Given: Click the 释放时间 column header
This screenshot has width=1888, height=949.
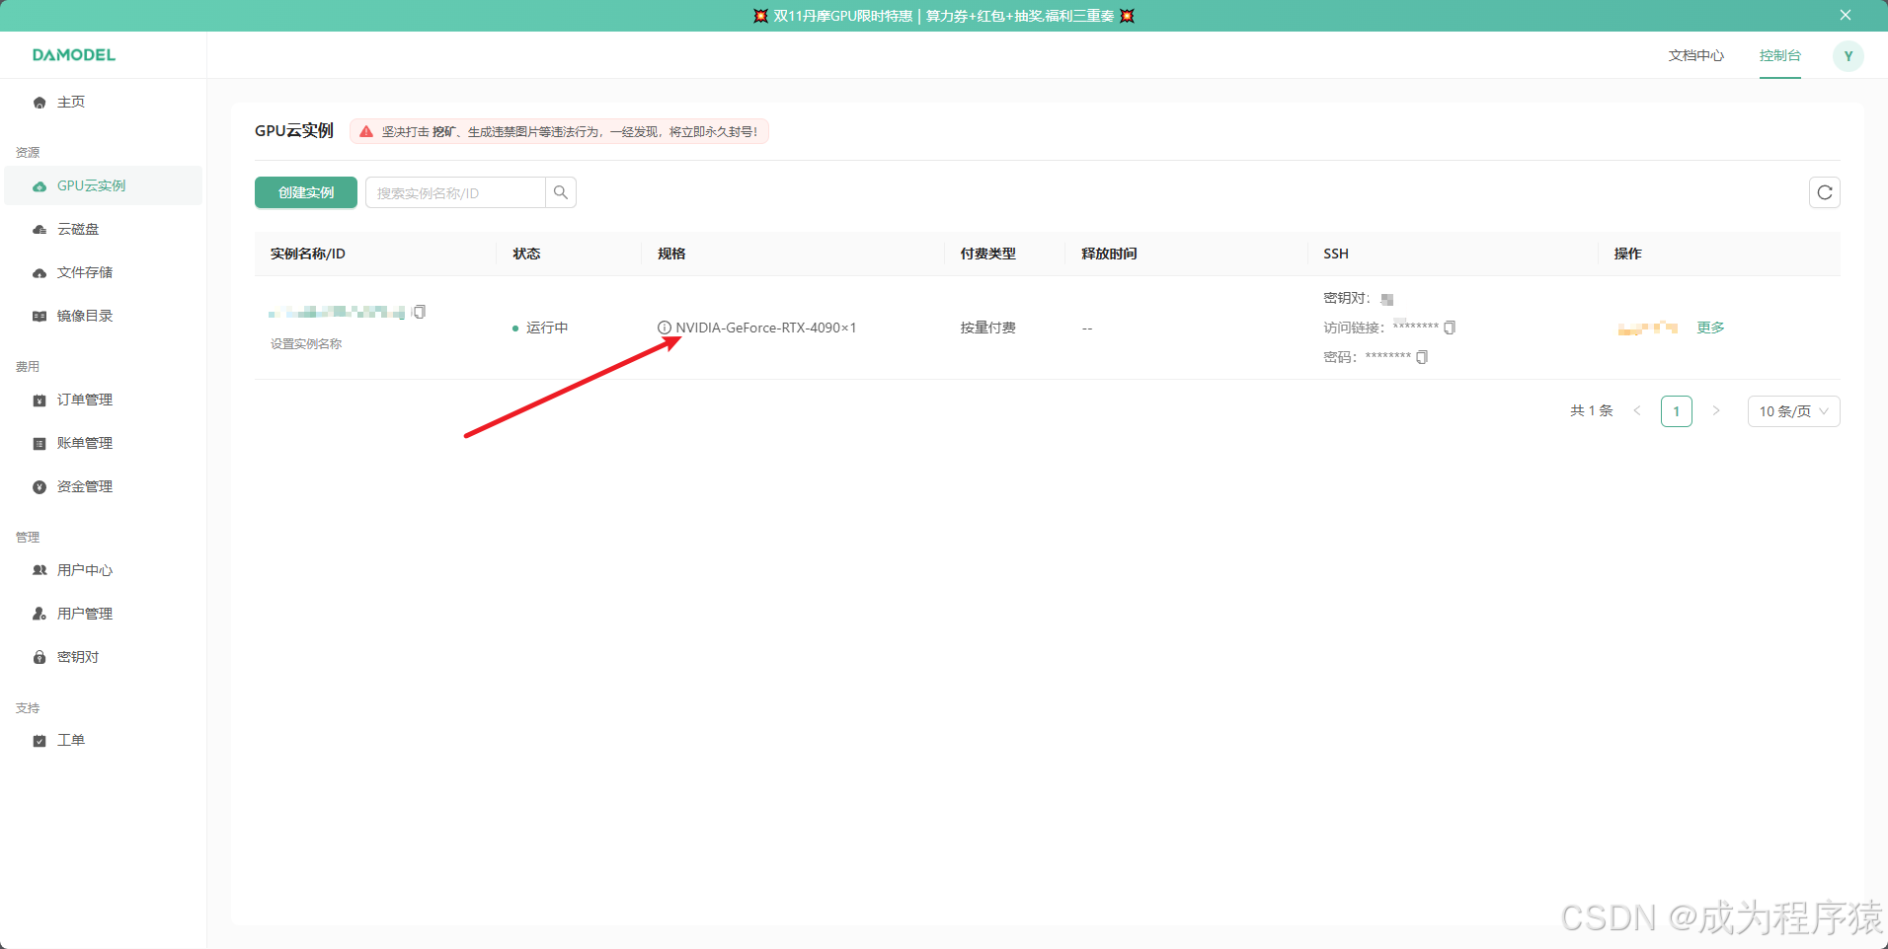Looking at the screenshot, I should (x=1109, y=254).
